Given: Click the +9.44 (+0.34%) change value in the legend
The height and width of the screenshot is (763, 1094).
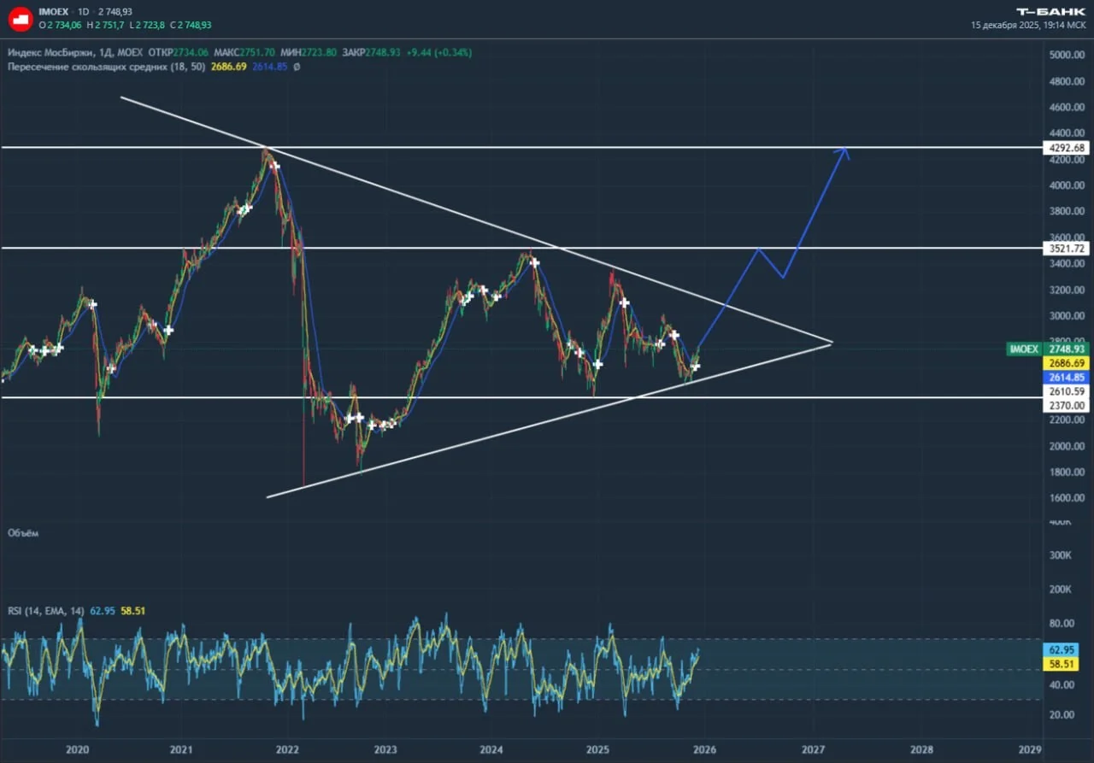Looking at the screenshot, I should click(438, 53).
